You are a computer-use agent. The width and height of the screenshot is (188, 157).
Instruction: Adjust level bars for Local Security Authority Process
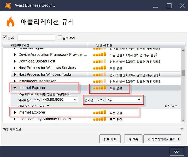click(99, 119)
